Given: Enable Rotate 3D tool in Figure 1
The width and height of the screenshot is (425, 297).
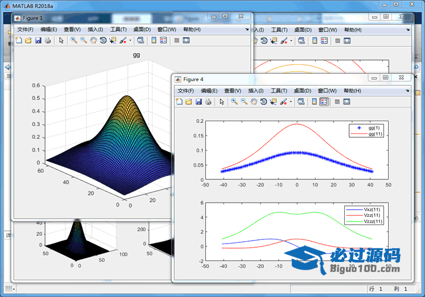Looking at the screenshot, I should click(x=103, y=40).
